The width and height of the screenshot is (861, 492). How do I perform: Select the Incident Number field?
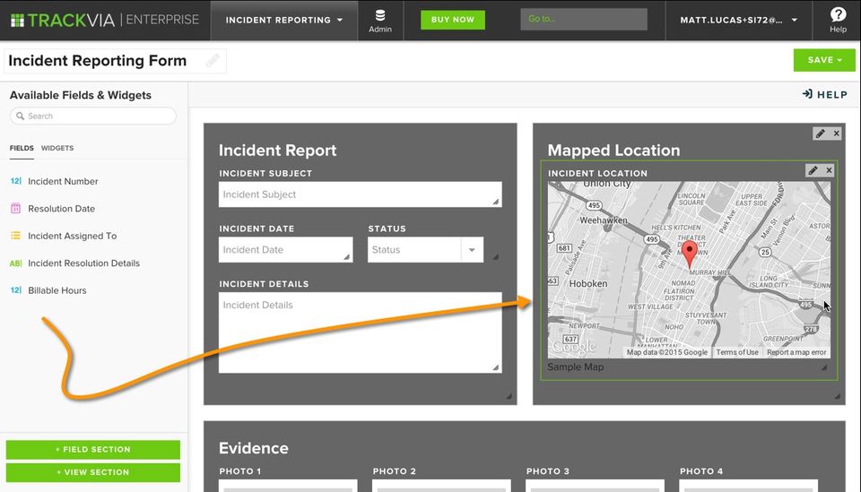coord(63,181)
